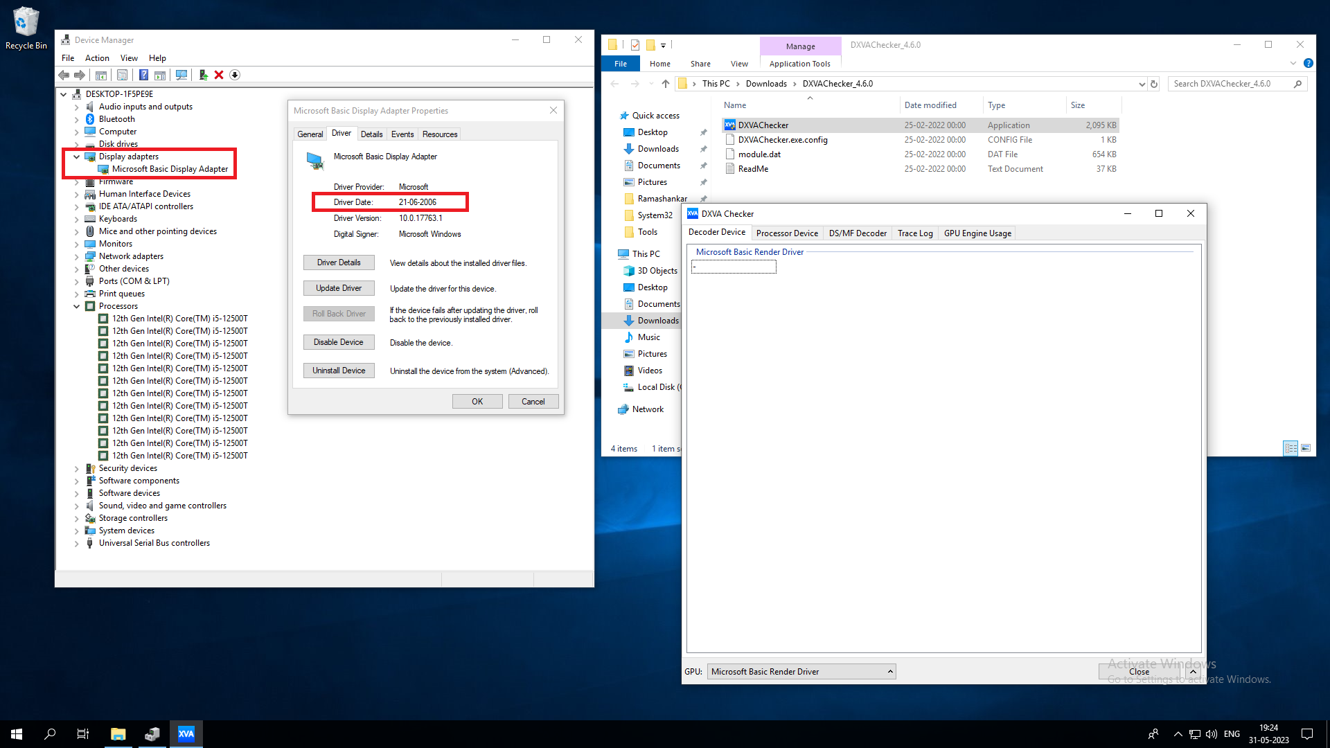Click Up arrow in File Explorer navigation
1330x748 pixels.
(666, 84)
